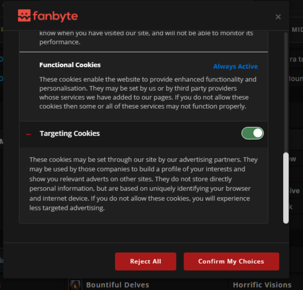Click the fanbyte wordmark text
Image resolution: width=303 pixels, height=290 pixels.
pyautogui.click(x=55, y=16)
